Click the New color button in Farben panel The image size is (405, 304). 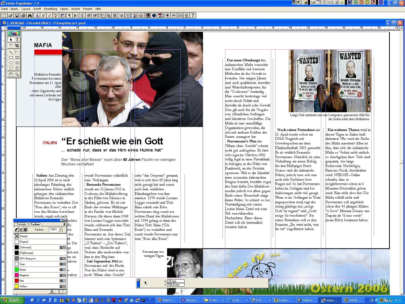tap(52, 291)
